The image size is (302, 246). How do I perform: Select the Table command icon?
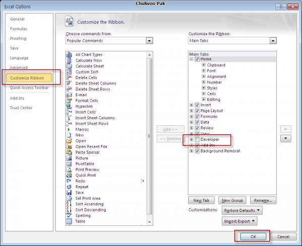(69, 221)
